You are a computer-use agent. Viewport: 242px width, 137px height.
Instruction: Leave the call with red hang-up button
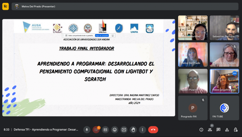[x=153, y=130]
